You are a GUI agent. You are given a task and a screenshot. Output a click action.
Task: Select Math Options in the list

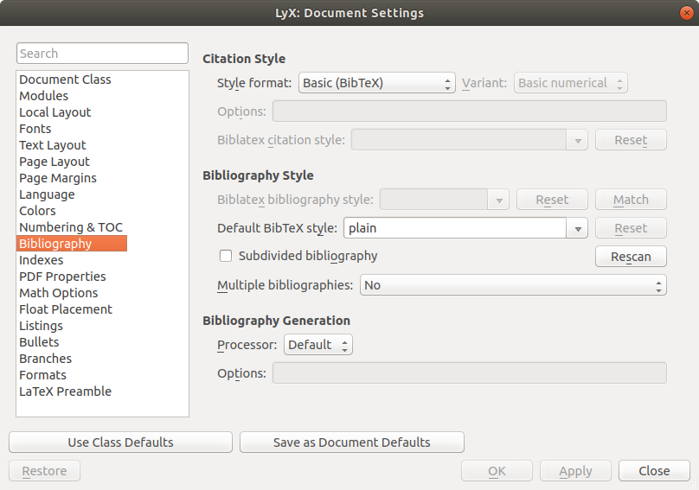point(58,293)
